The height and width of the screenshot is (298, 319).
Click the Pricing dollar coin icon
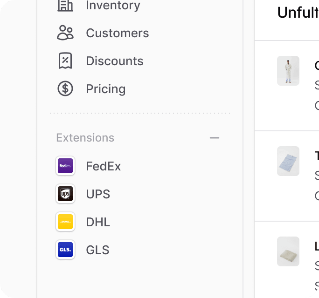(x=65, y=88)
